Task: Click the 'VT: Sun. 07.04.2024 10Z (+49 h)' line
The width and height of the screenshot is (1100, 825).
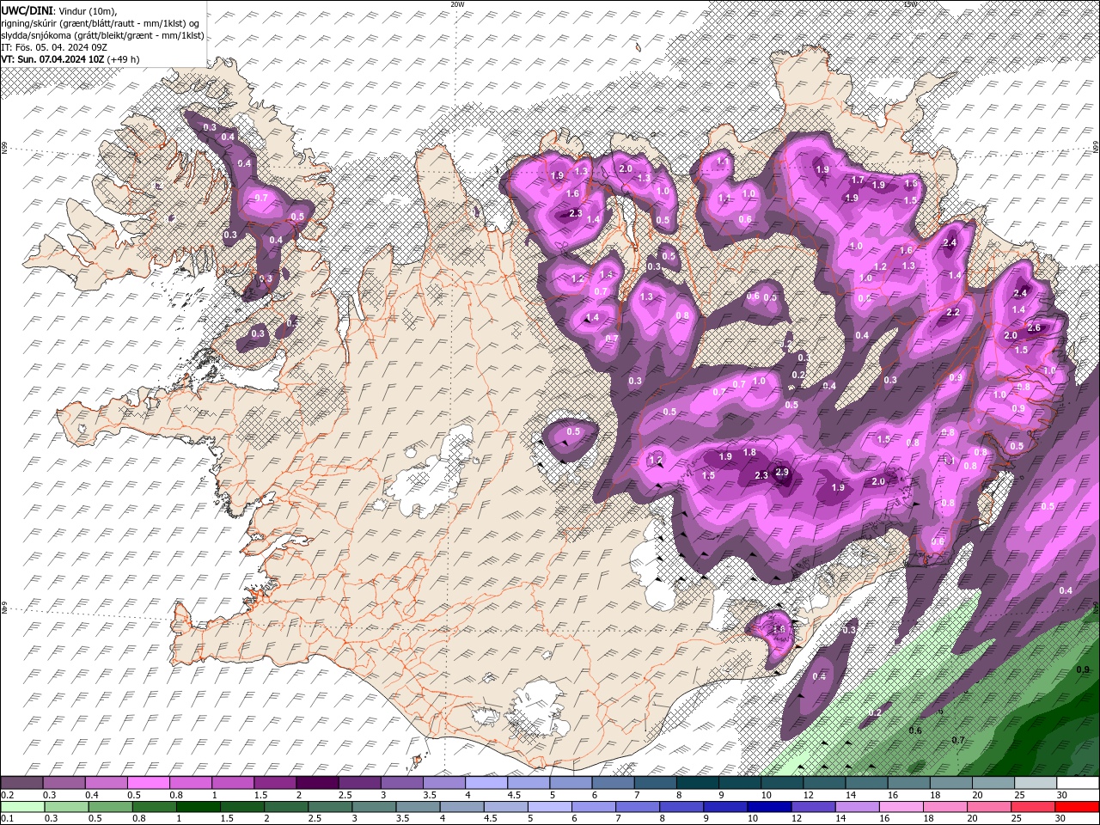Action: pyautogui.click(x=70, y=59)
